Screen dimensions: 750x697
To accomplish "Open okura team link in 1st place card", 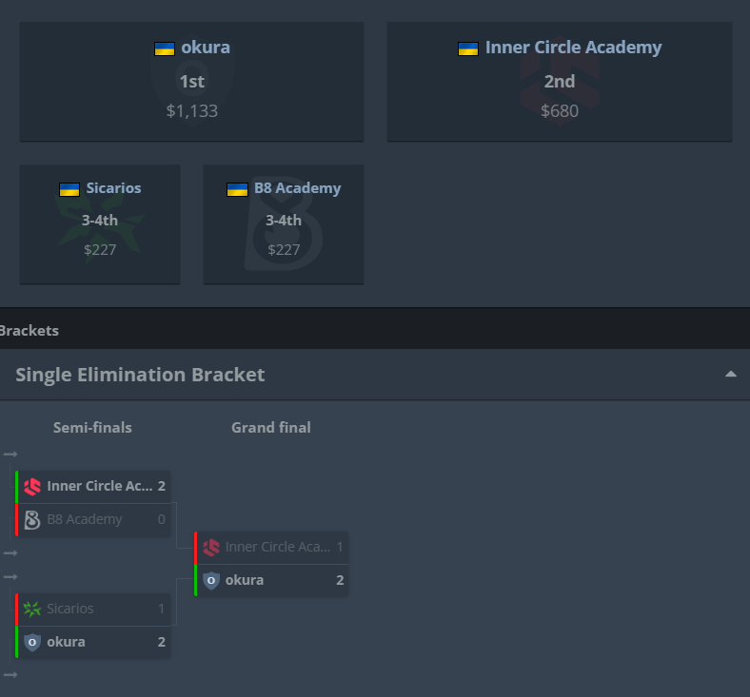I will pos(206,48).
